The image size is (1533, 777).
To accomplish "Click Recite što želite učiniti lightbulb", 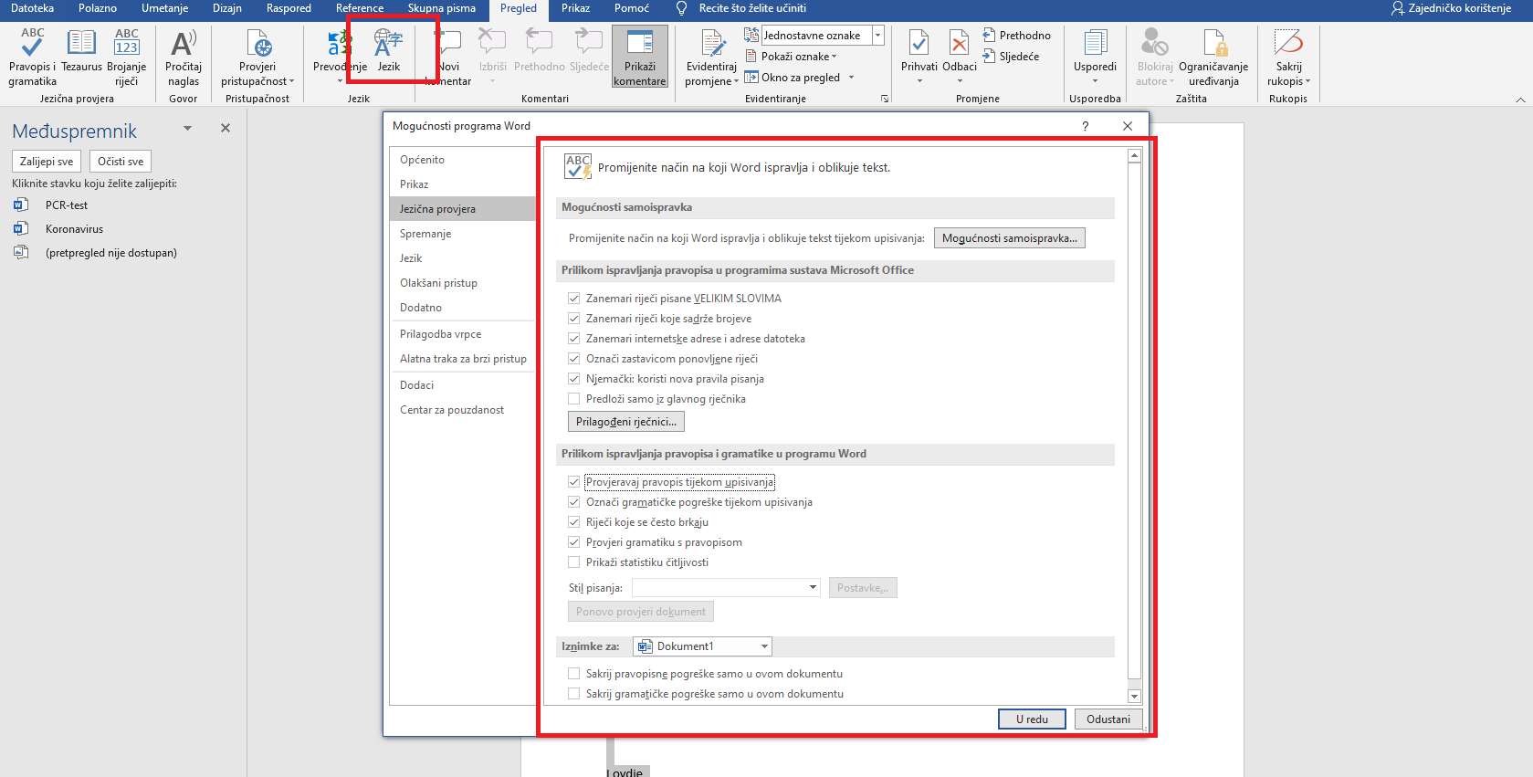I will (681, 8).
